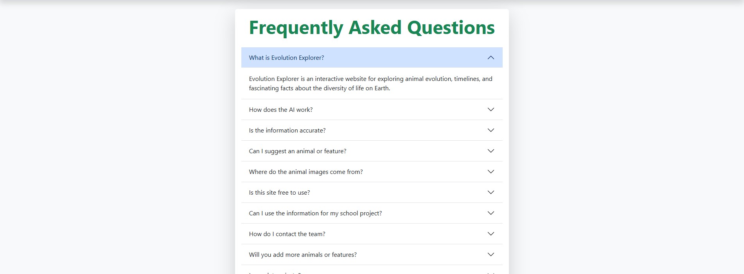Click chevron icon for site free question

pos(491,193)
